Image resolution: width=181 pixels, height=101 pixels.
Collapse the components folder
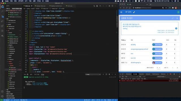point(12,35)
